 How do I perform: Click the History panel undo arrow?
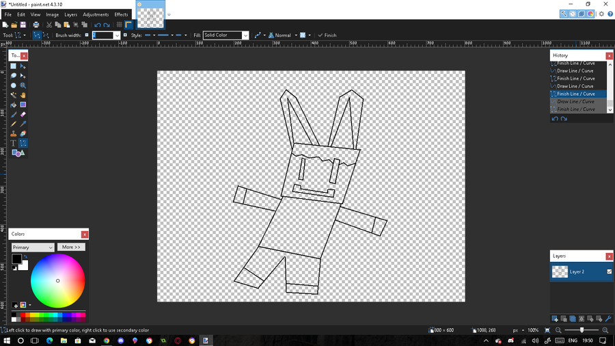click(x=555, y=118)
